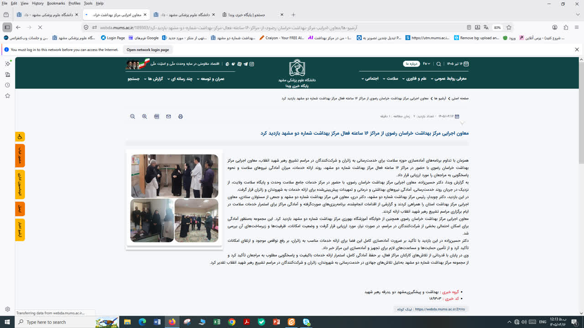This screenshot has height=328, width=584.
Task: Click the browser address bar URL
Action: 228,27
